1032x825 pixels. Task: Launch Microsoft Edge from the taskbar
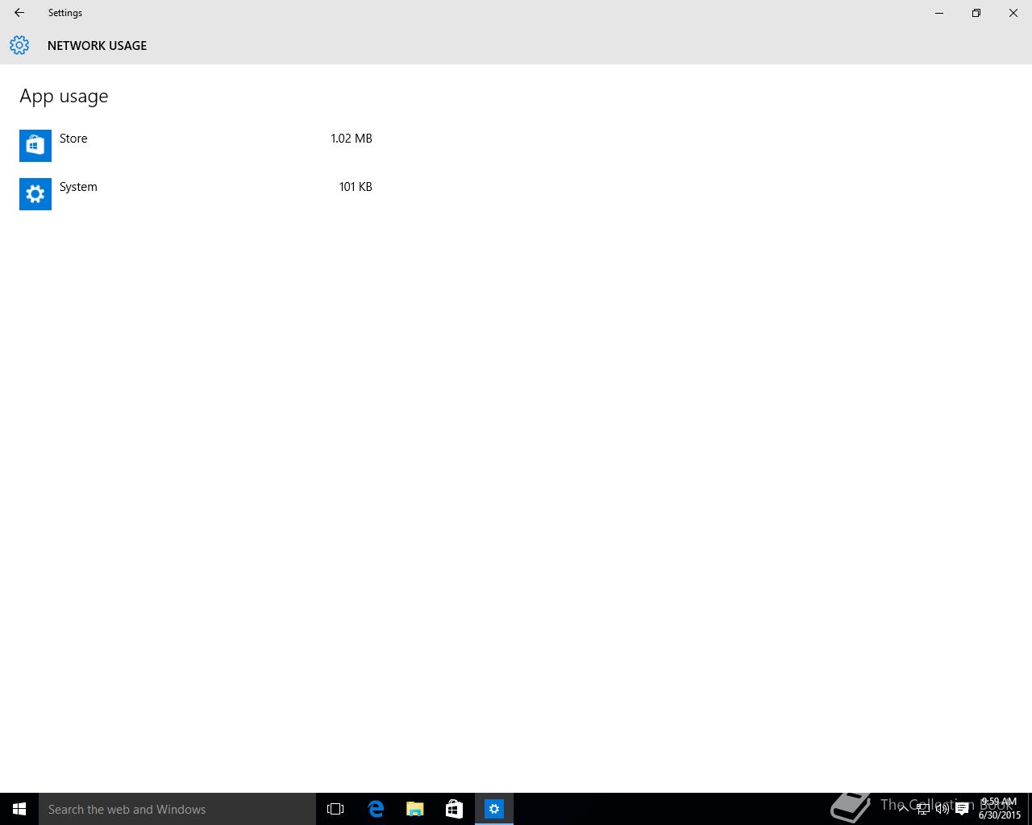tap(376, 809)
